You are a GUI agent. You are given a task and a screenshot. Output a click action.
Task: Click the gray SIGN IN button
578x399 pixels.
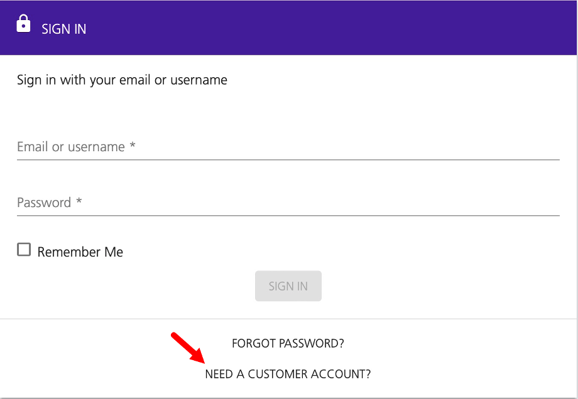pyautogui.click(x=288, y=286)
